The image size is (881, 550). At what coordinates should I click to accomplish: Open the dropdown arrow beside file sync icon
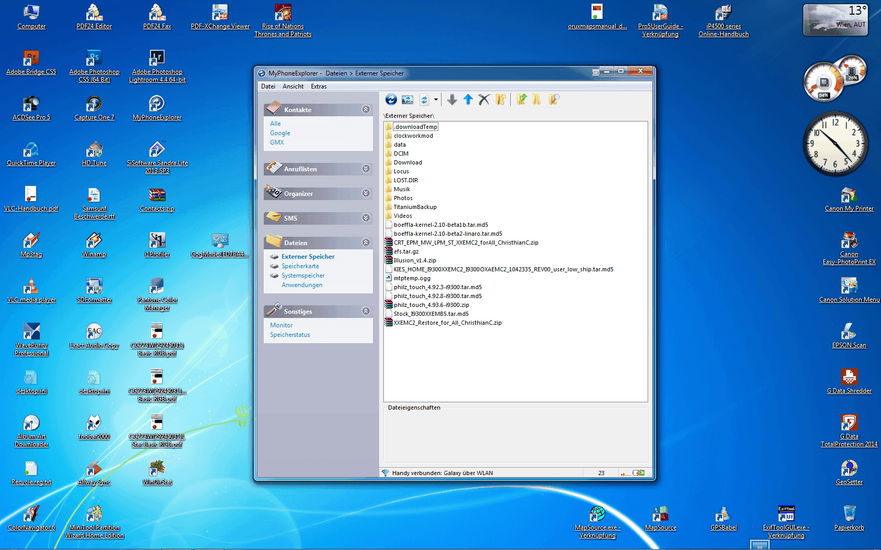(436, 100)
